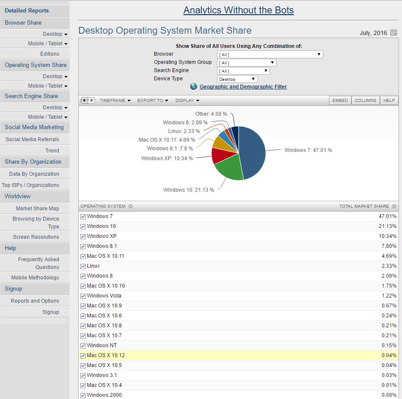Open the Search Engine filter dropdown

pyautogui.click(x=243, y=71)
